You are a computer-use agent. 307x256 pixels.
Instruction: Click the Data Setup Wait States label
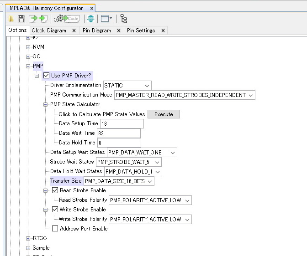coord(78,152)
